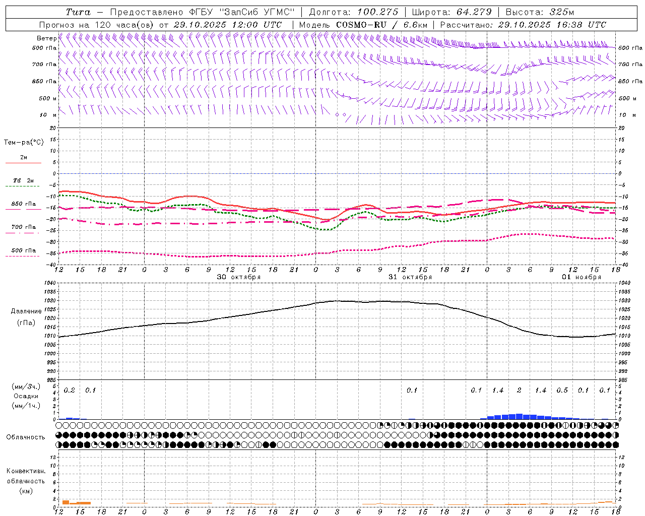Click the "31 октября" date label
The height and width of the screenshot is (516, 645).
410,277
